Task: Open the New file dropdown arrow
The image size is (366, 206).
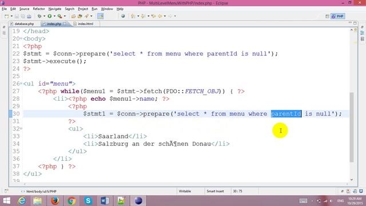Action: pyautogui.click(x=11, y=16)
